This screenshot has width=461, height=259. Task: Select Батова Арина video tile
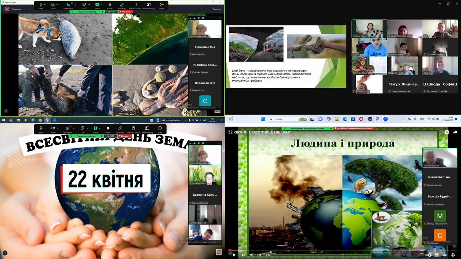click(405, 47)
